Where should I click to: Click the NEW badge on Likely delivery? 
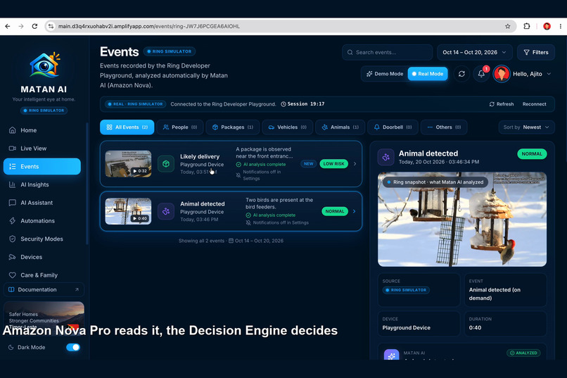point(308,164)
